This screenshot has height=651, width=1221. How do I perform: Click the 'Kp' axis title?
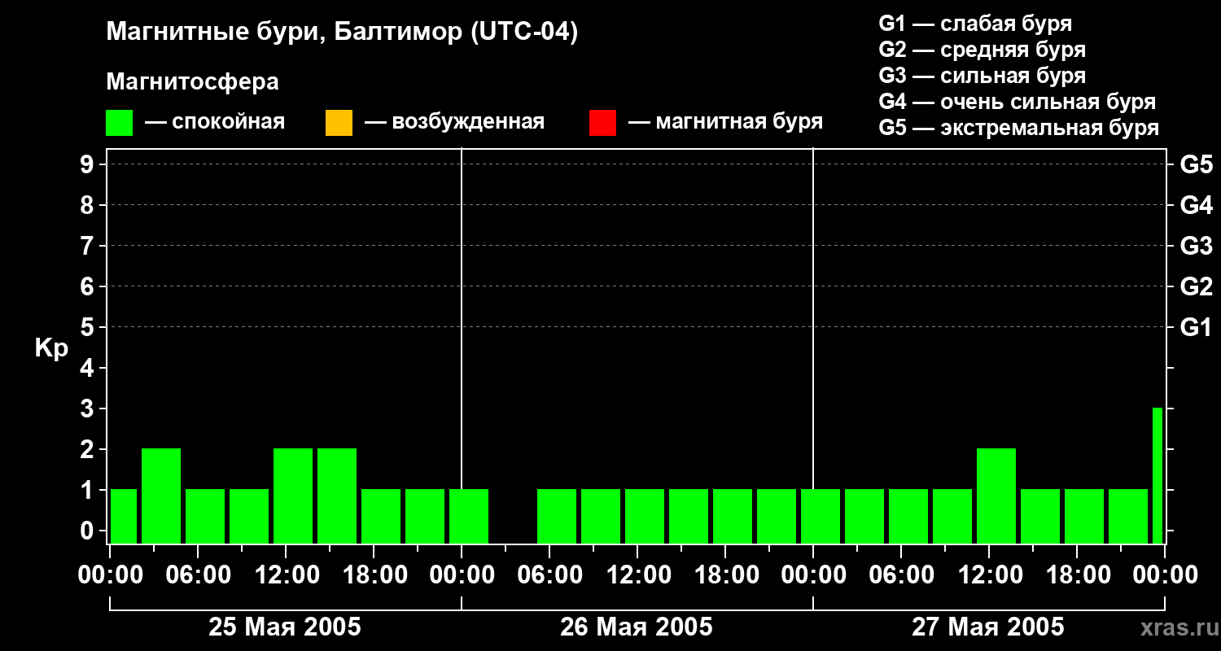[51, 348]
